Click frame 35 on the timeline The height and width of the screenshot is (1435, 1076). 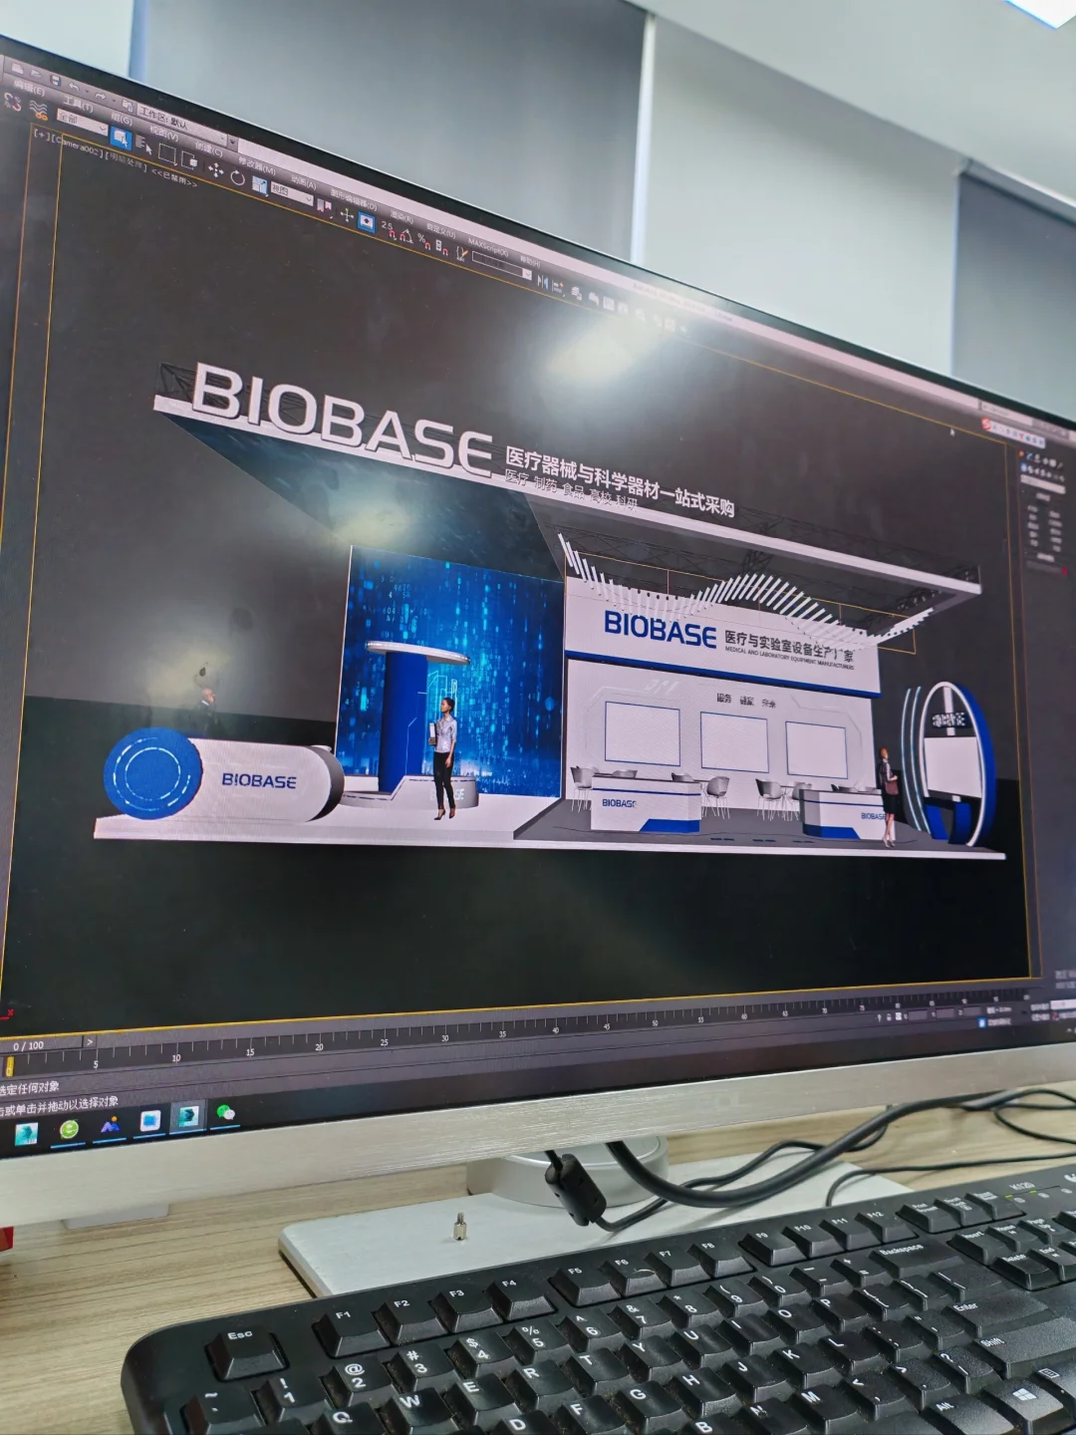(x=503, y=1033)
